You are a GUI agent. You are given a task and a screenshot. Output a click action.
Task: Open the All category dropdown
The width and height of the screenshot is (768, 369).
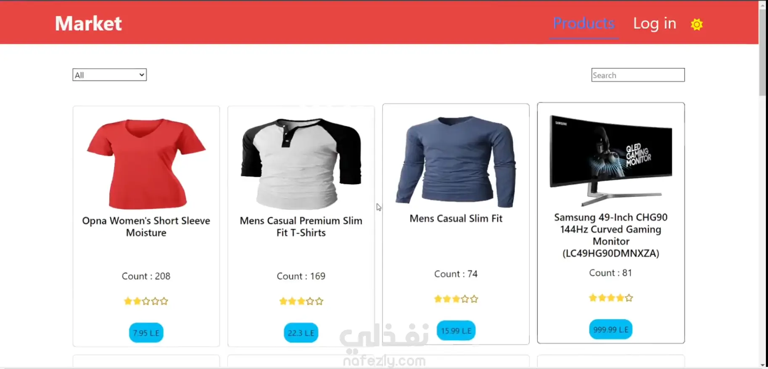point(109,75)
